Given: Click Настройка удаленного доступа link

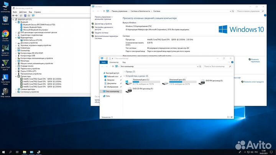Looking at the screenshot, I should (x=104, y=28).
